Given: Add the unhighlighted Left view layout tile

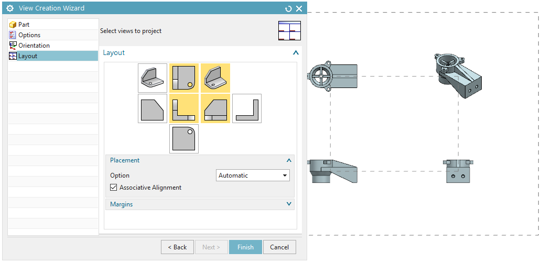Looking at the screenshot, I should (x=153, y=108).
